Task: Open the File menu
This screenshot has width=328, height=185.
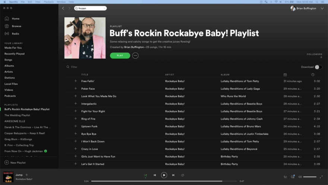Action: click(23, 2)
